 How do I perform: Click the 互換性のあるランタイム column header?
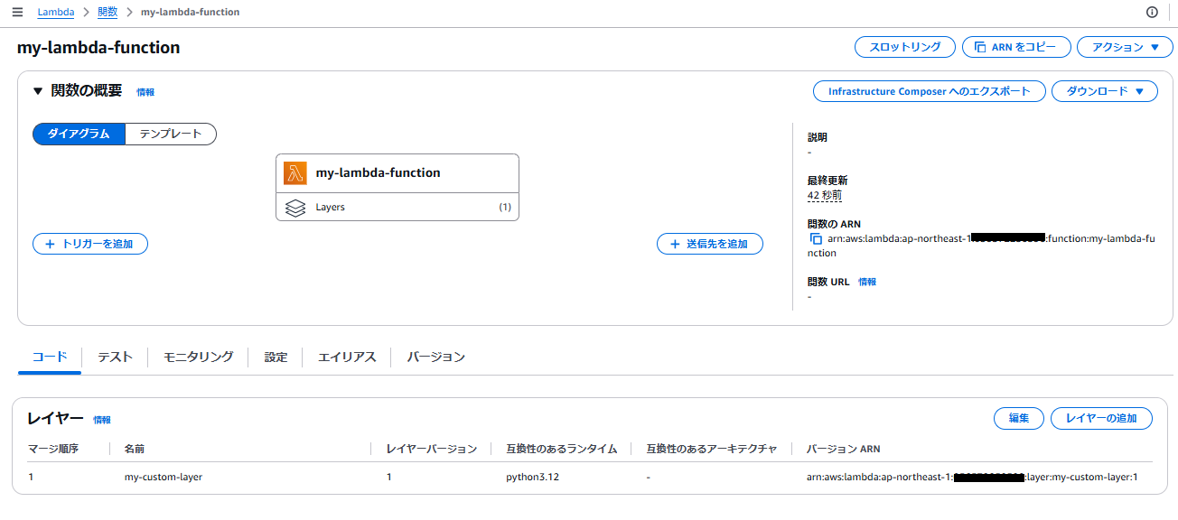pyautogui.click(x=562, y=449)
